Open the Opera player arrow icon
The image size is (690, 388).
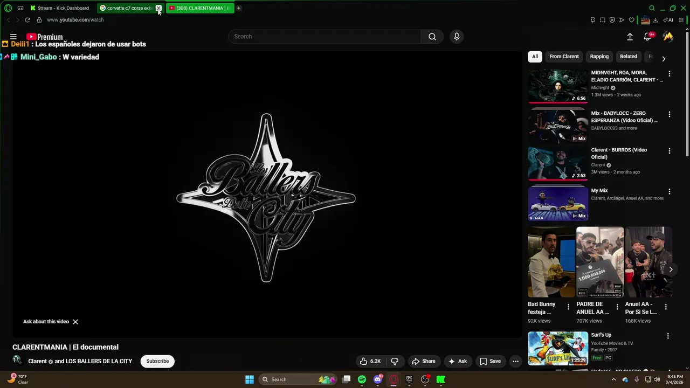click(622, 20)
